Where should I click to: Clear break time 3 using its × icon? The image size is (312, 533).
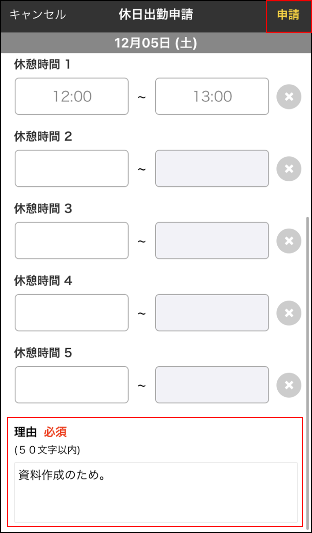click(x=289, y=240)
